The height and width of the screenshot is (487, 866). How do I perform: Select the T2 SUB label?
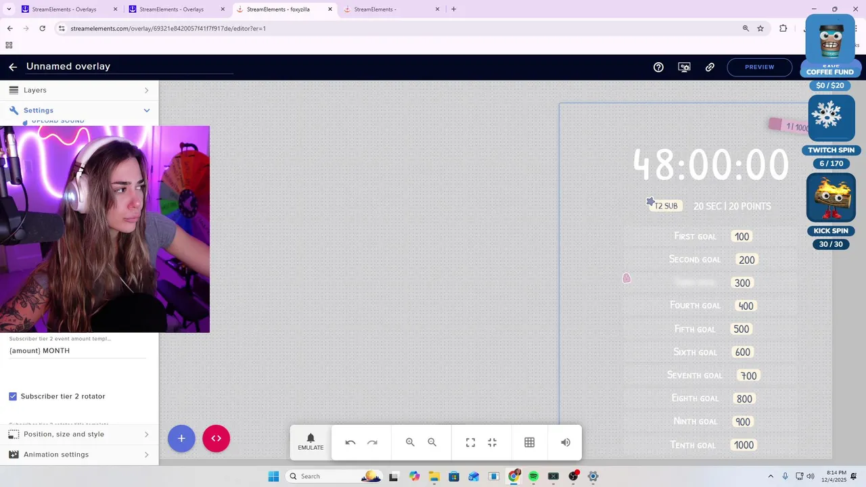pos(666,206)
